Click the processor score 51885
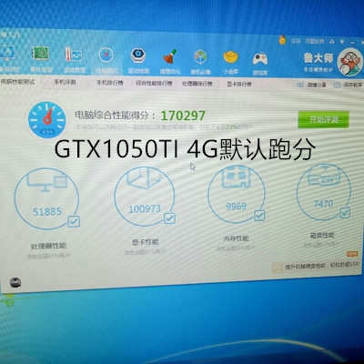The height and width of the screenshot is (364, 364). tap(47, 211)
